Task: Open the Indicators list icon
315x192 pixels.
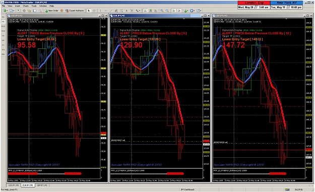Action: [185, 11]
